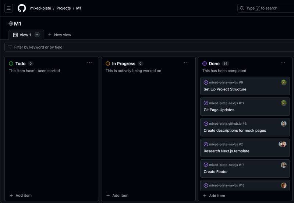Click closed-issue icon on Create Footer card
Image resolution: width=294 pixels, height=203 pixels.
click(206, 165)
